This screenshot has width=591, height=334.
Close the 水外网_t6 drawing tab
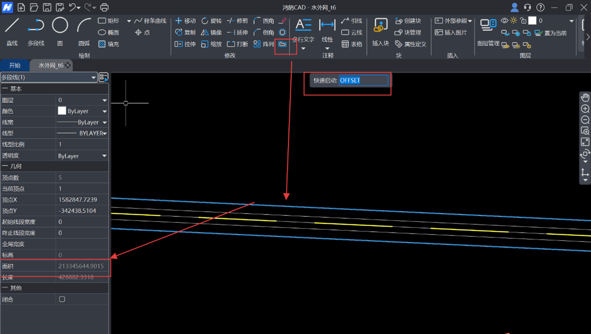pos(68,66)
